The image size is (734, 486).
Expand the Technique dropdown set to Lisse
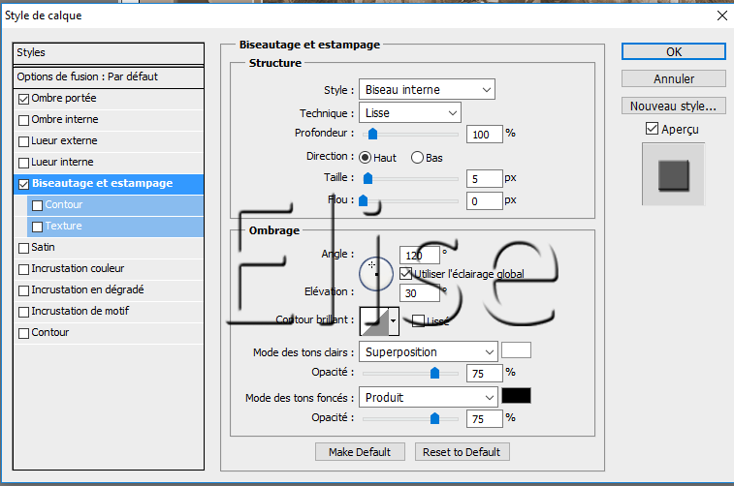click(409, 113)
